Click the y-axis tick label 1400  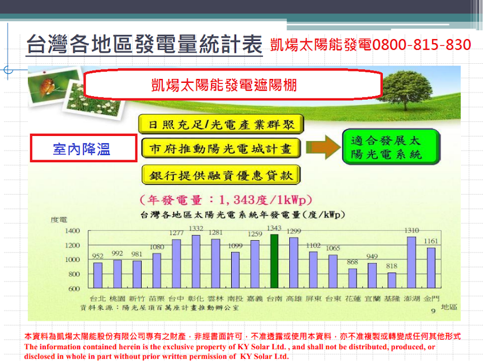pyautogui.click(x=72, y=231)
